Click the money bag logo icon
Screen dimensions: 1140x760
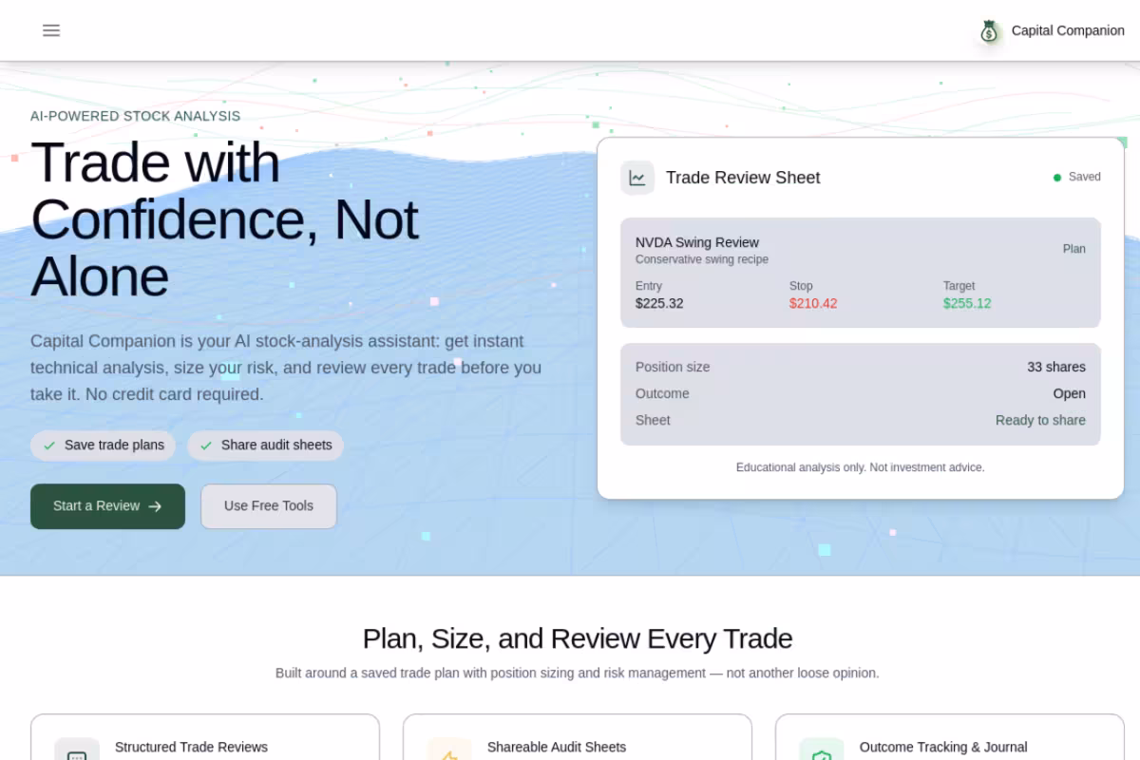click(x=989, y=31)
